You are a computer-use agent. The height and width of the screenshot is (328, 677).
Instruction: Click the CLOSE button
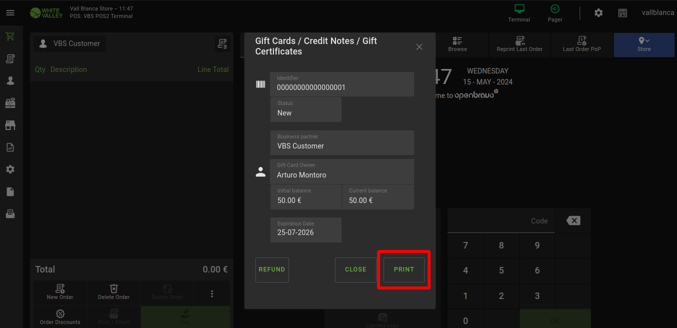point(356,270)
